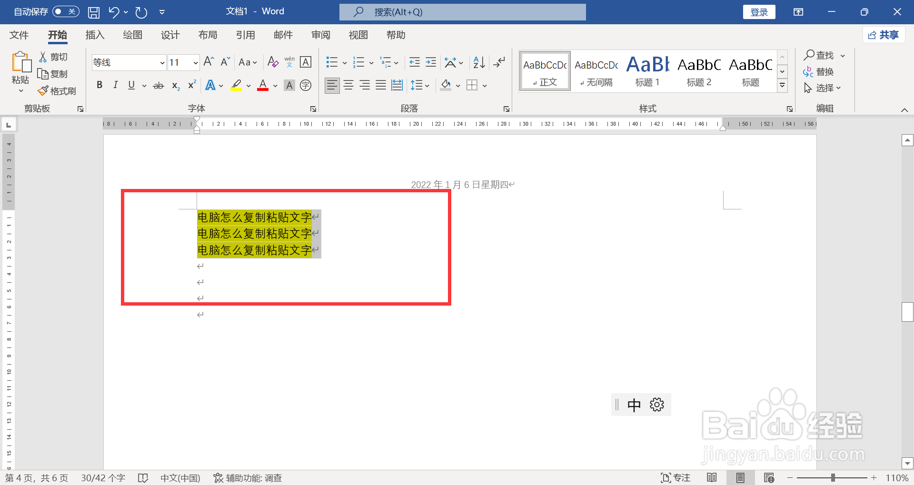The height and width of the screenshot is (485, 914).
Task: Switch to Print Layout view
Action: point(740,477)
